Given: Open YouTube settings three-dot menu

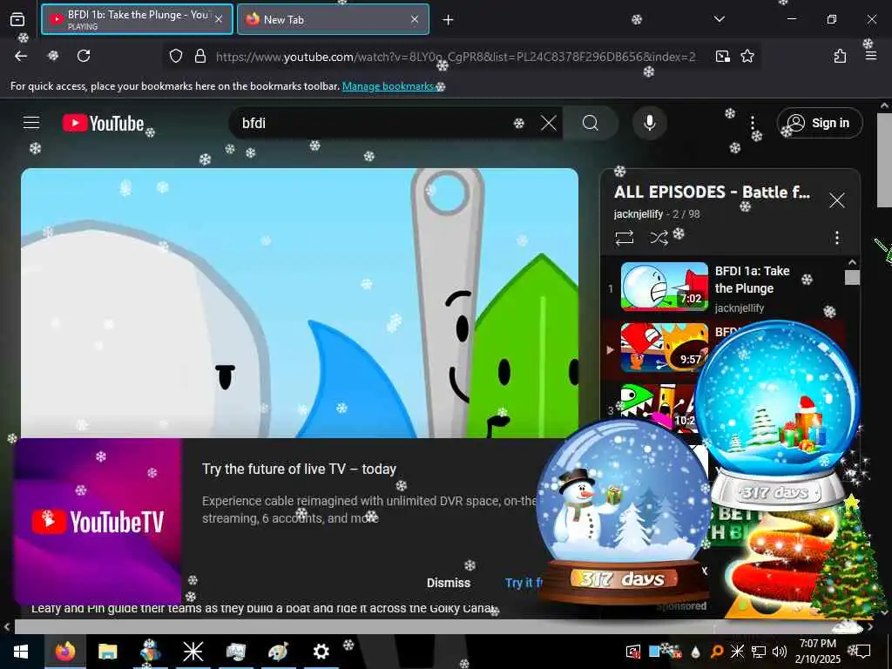Looking at the screenshot, I should (x=752, y=123).
